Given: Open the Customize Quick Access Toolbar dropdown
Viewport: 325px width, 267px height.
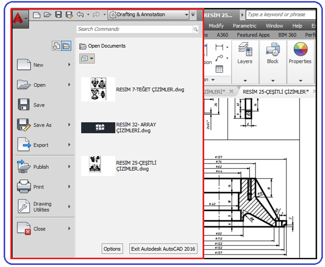Looking at the screenshot, I should point(193,15).
